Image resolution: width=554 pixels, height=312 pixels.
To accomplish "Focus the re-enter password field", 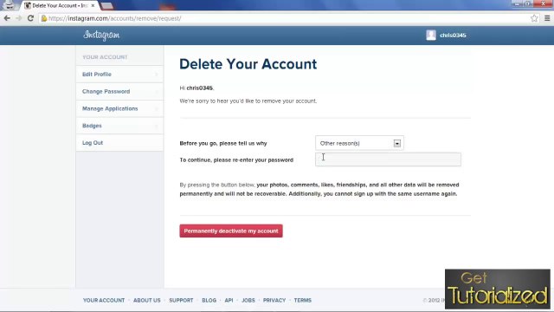I will coord(388,159).
